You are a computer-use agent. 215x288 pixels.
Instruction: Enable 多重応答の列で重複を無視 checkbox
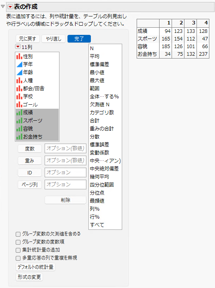(x=18, y=258)
